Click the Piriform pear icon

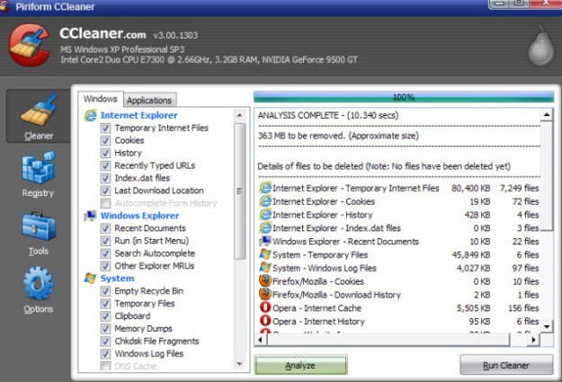(540, 47)
